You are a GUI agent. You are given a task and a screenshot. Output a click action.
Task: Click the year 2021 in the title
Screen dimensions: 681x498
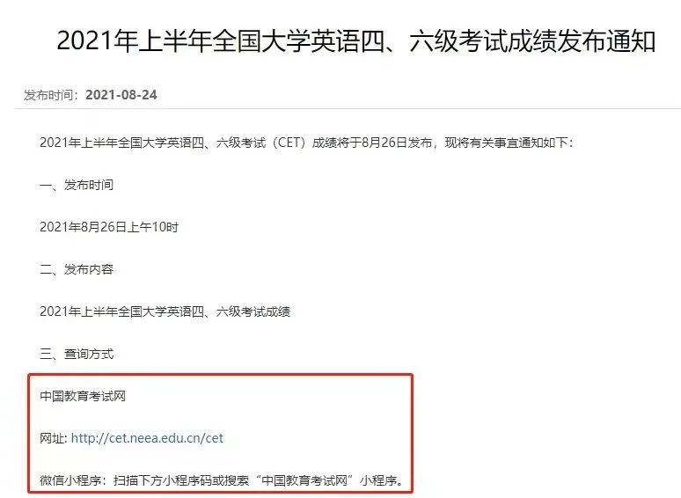coord(84,41)
